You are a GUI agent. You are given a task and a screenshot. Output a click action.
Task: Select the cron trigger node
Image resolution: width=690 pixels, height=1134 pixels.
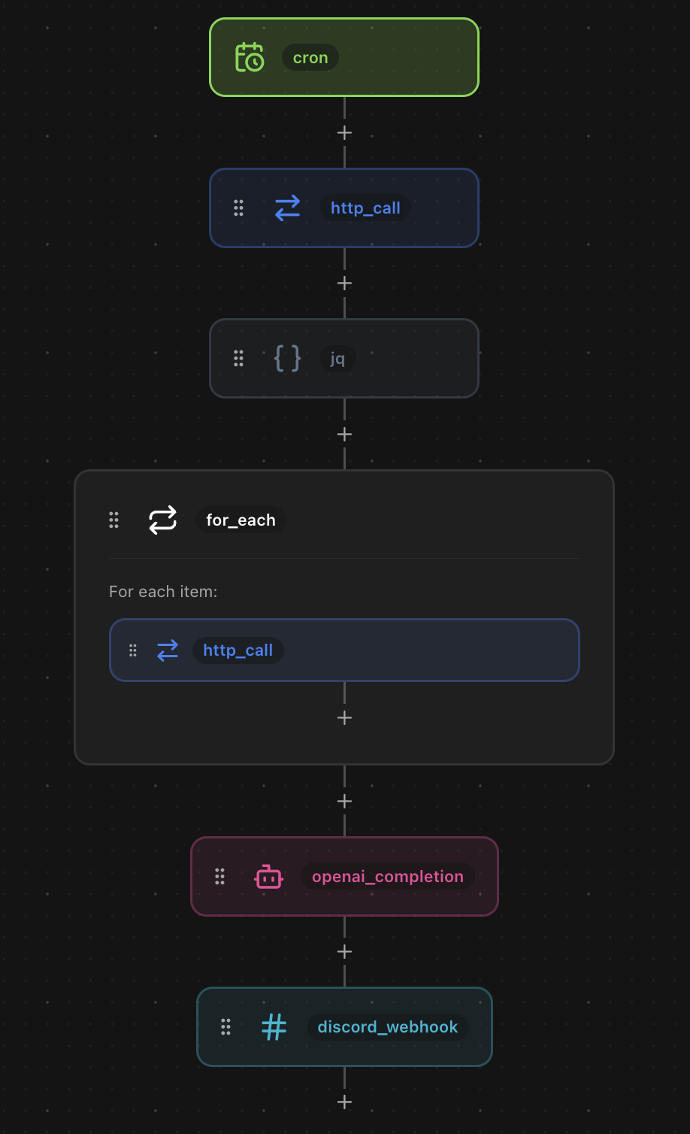coord(344,56)
